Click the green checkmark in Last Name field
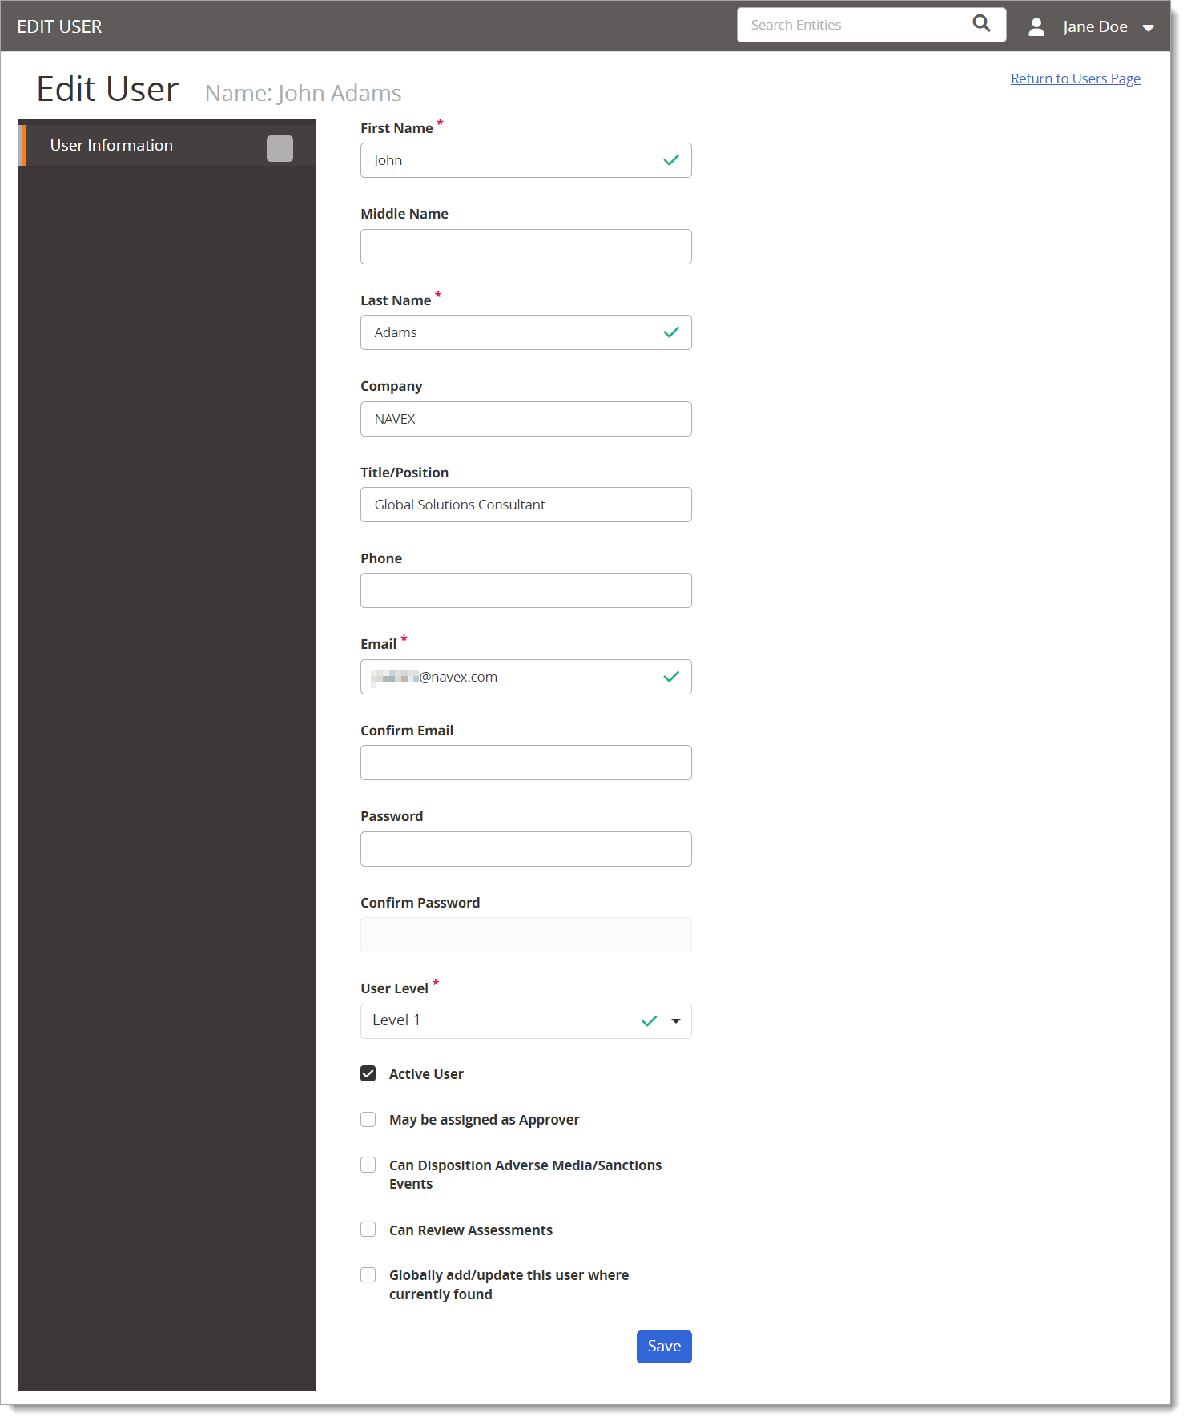 pyautogui.click(x=671, y=332)
